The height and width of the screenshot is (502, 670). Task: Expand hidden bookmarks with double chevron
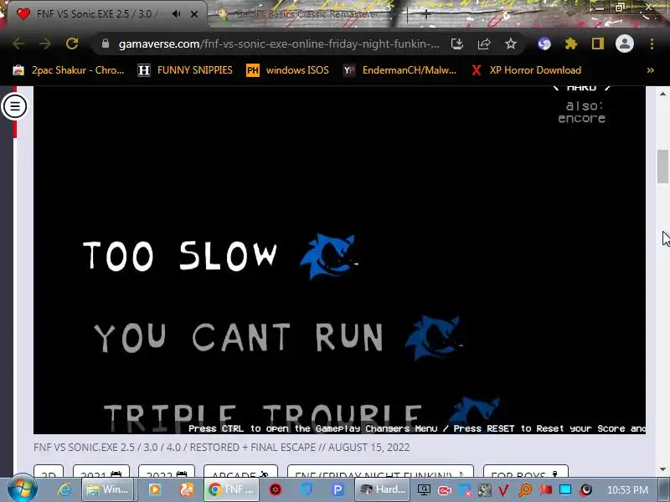point(651,70)
